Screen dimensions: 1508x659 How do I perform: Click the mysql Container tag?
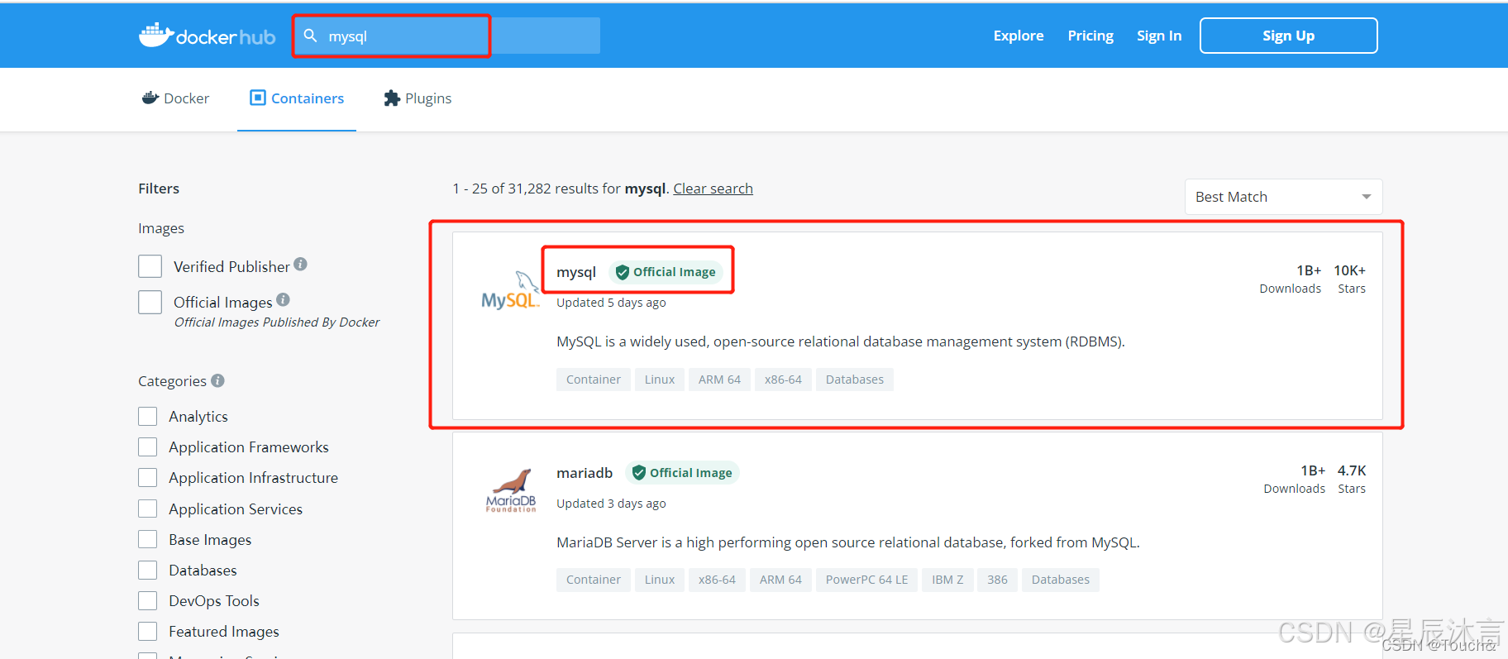pyautogui.click(x=594, y=380)
